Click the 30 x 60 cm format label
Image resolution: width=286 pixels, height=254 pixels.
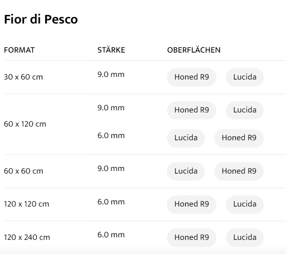[23, 77]
